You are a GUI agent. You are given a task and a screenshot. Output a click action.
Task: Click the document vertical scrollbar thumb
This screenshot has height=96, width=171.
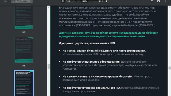pos(170,68)
